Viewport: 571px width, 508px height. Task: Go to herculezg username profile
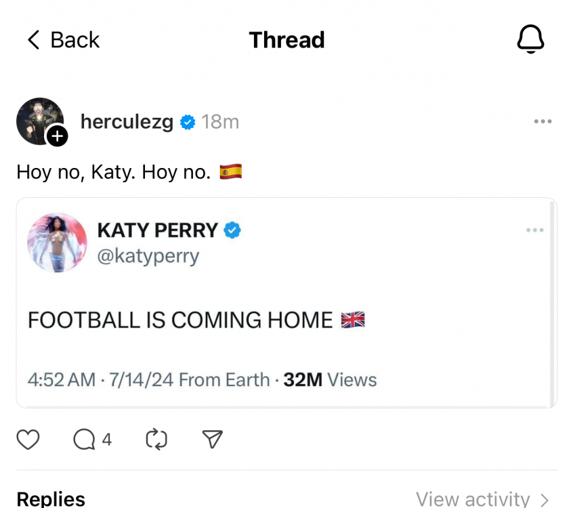(x=127, y=122)
